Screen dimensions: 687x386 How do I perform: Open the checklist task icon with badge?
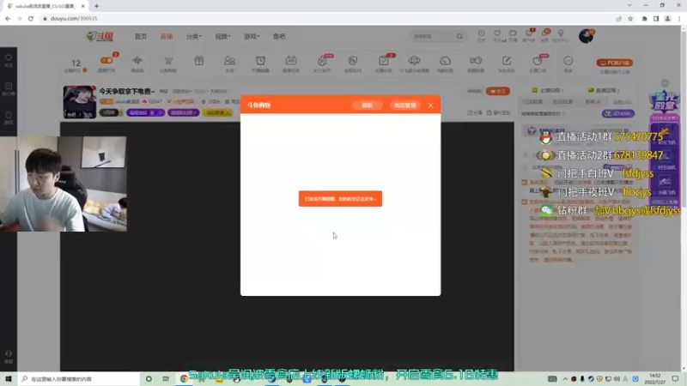click(x=384, y=63)
